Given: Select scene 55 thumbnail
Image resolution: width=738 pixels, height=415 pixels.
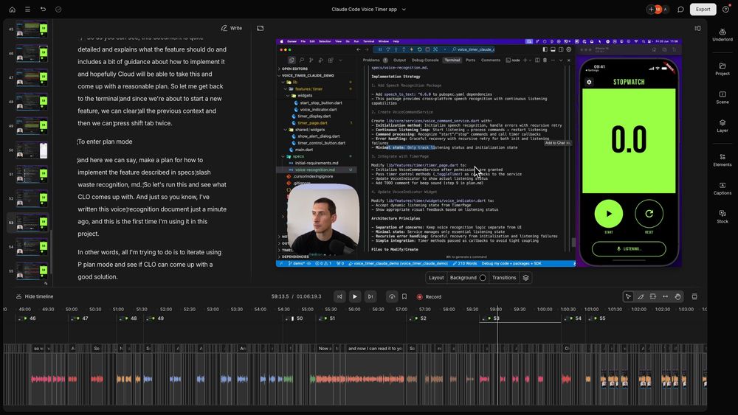Looking at the screenshot, I should (x=32, y=271).
